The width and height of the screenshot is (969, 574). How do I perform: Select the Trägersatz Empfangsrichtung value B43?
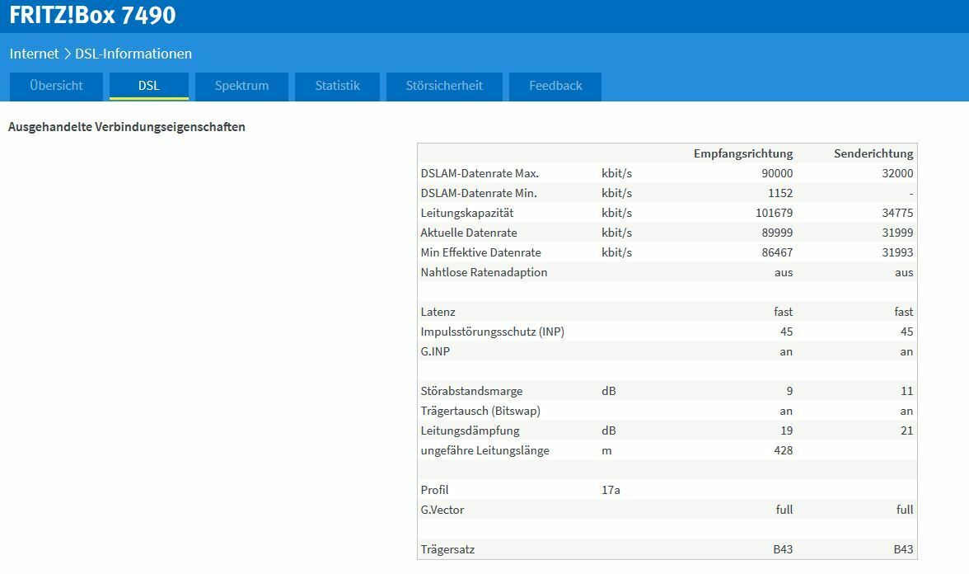(783, 549)
